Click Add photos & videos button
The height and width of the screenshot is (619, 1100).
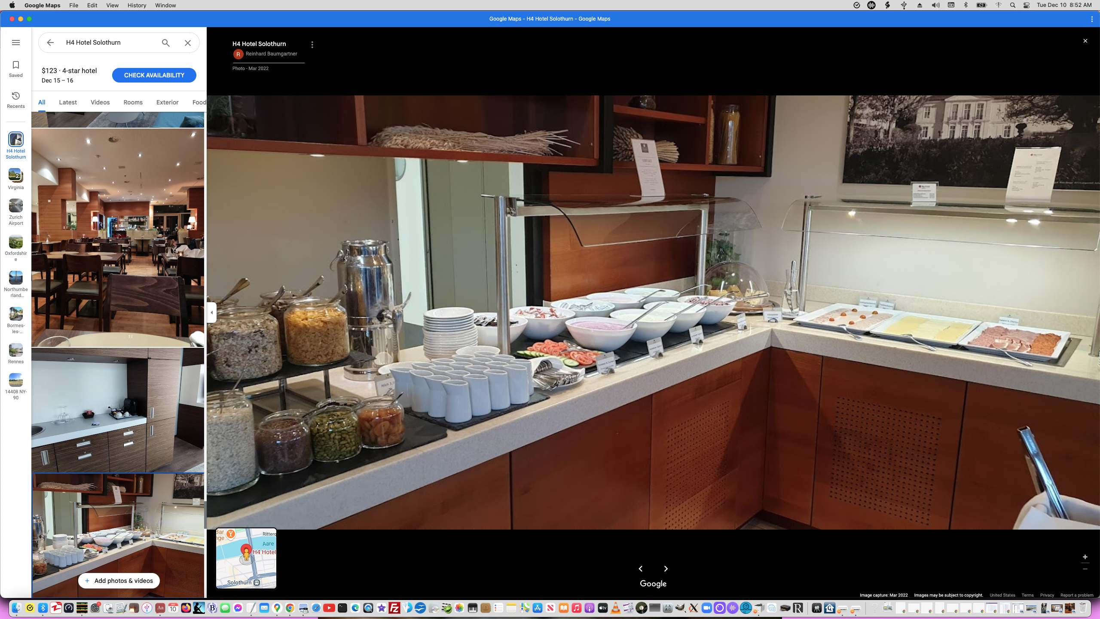coord(119,581)
